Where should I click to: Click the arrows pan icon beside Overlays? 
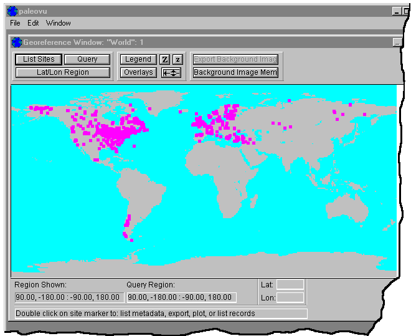coord(171,72)
